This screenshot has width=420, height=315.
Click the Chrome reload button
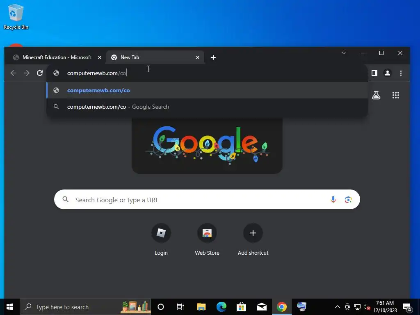(x=40, y=73)
